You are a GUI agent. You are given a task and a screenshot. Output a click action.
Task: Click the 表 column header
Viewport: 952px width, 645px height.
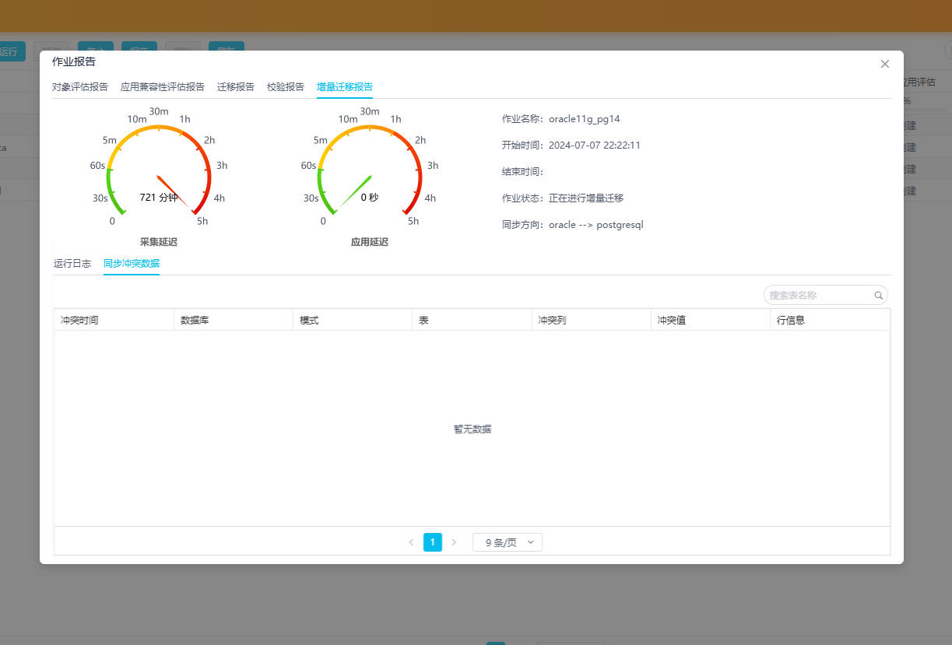[x=472, y=320]
